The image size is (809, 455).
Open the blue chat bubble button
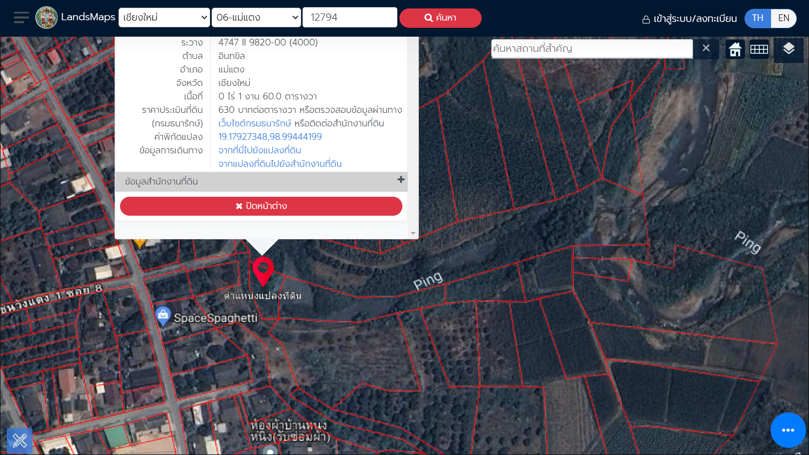[788, 430]
